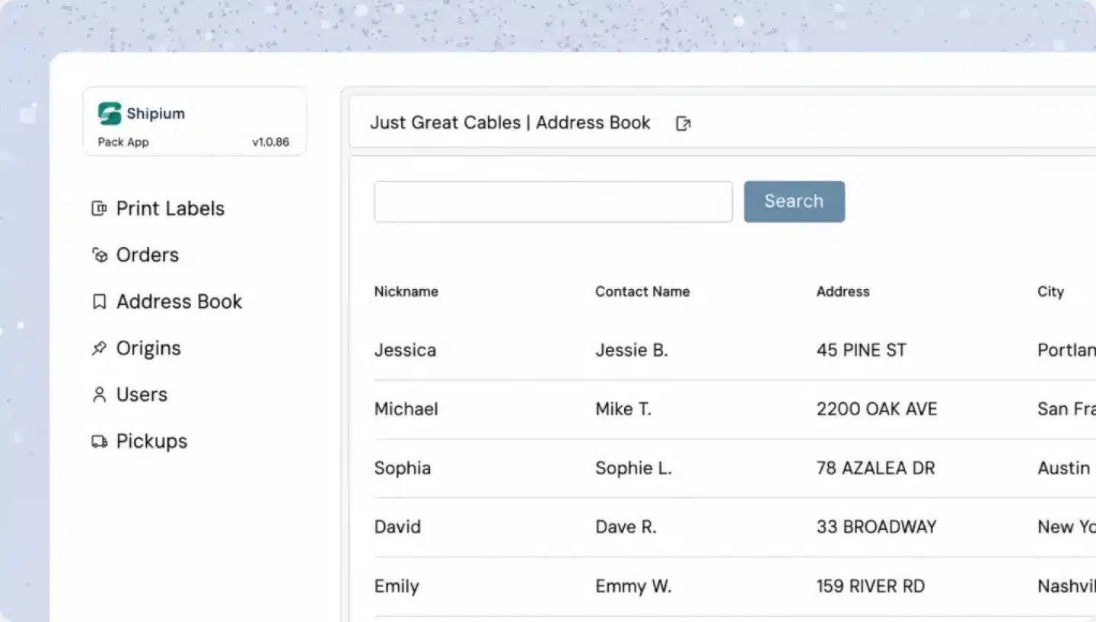Click the Origins pin icon
Image resolution: width=1096 pixels, height=622 pixels.
[x=99, y=348]
